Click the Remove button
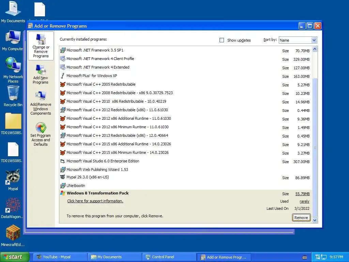The image size is (349, 262). click(301, 218)
